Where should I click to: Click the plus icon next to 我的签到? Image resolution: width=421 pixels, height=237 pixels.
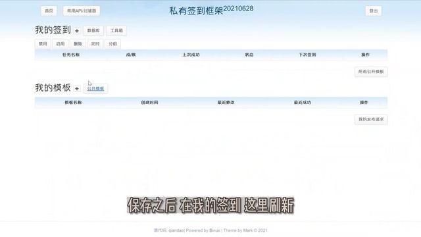(x=77, y=31)
